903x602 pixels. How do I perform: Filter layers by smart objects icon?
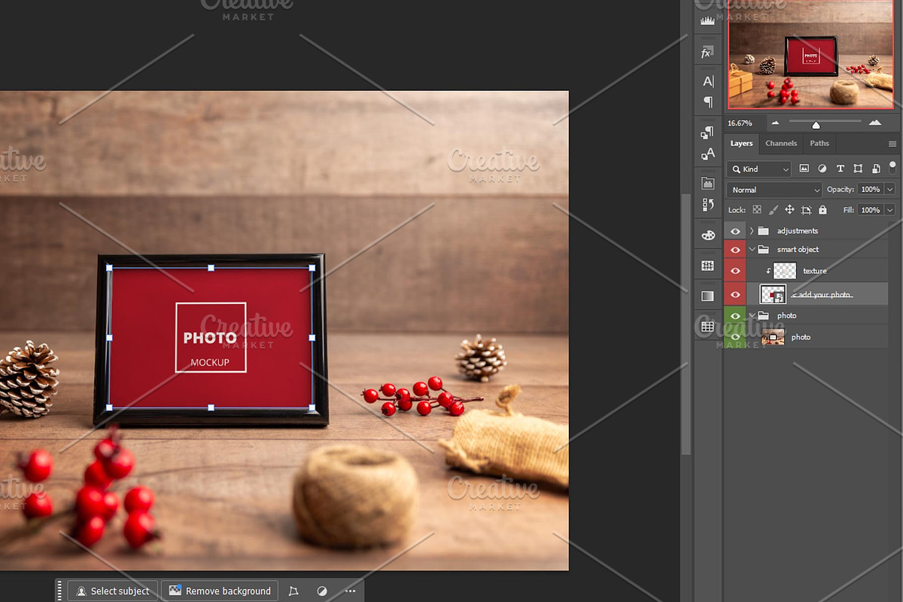coord(877,169)
